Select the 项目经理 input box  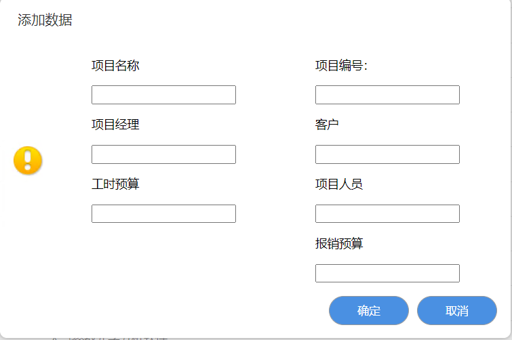[163, 154]
